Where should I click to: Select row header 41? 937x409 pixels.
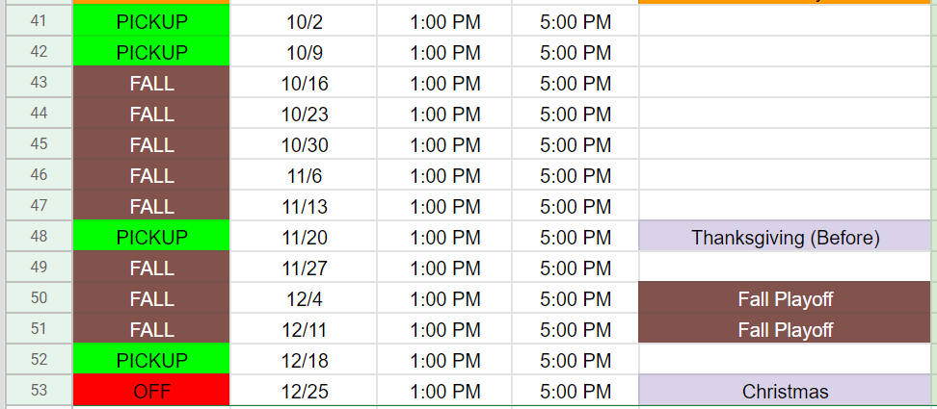(39, 21)
